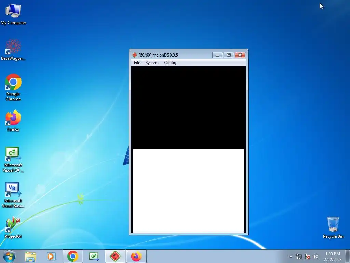Click the Show desktop button
350x263 pixels.
pos(348,256)
